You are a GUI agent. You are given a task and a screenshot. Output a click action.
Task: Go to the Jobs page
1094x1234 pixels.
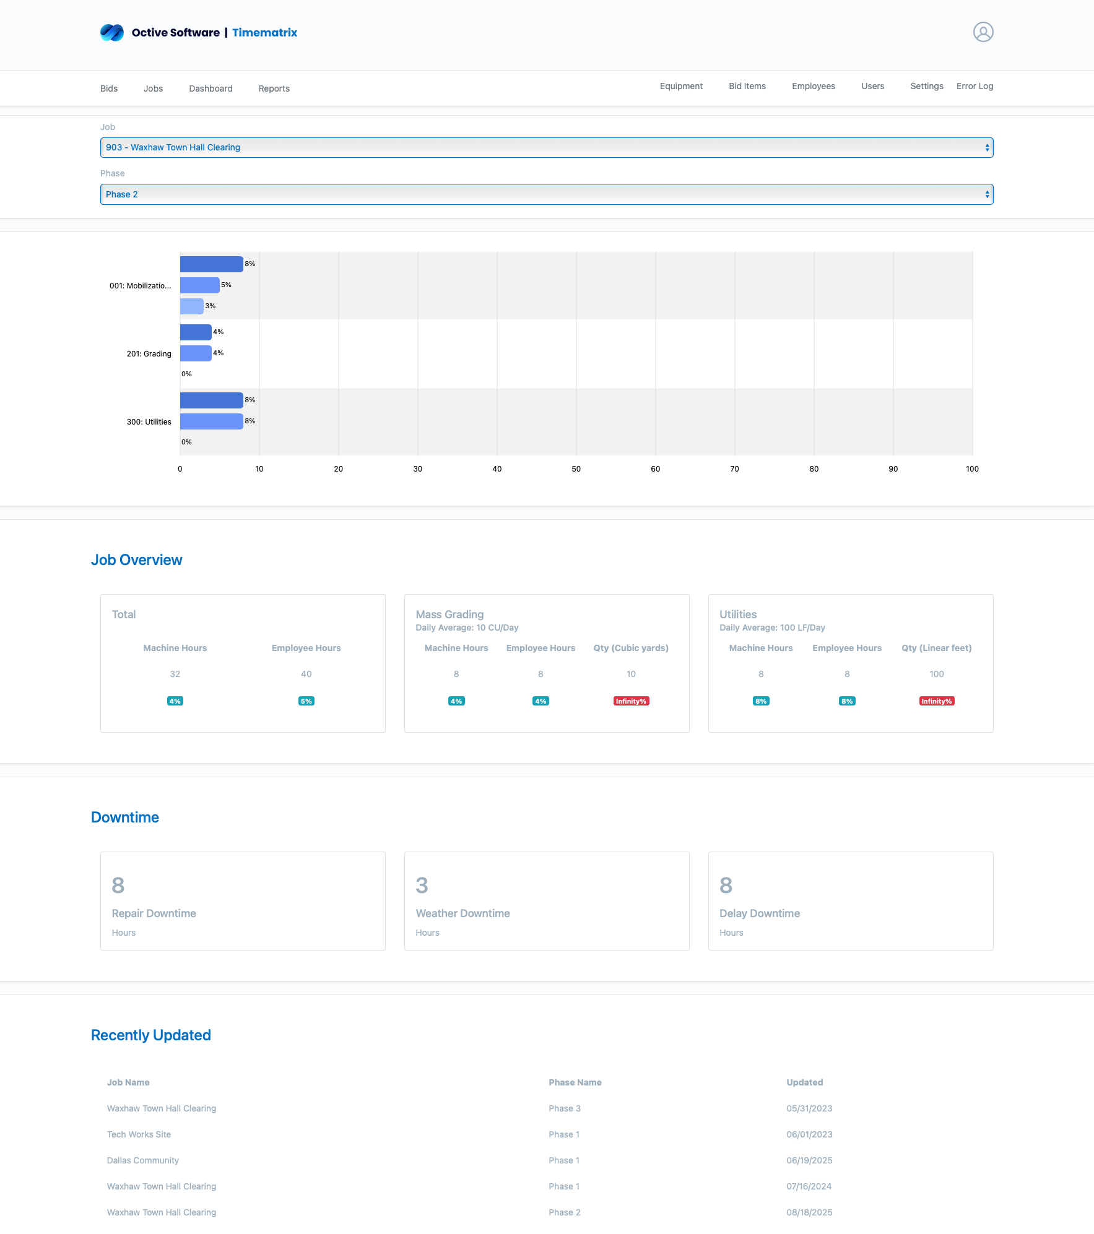pos(153,88)
